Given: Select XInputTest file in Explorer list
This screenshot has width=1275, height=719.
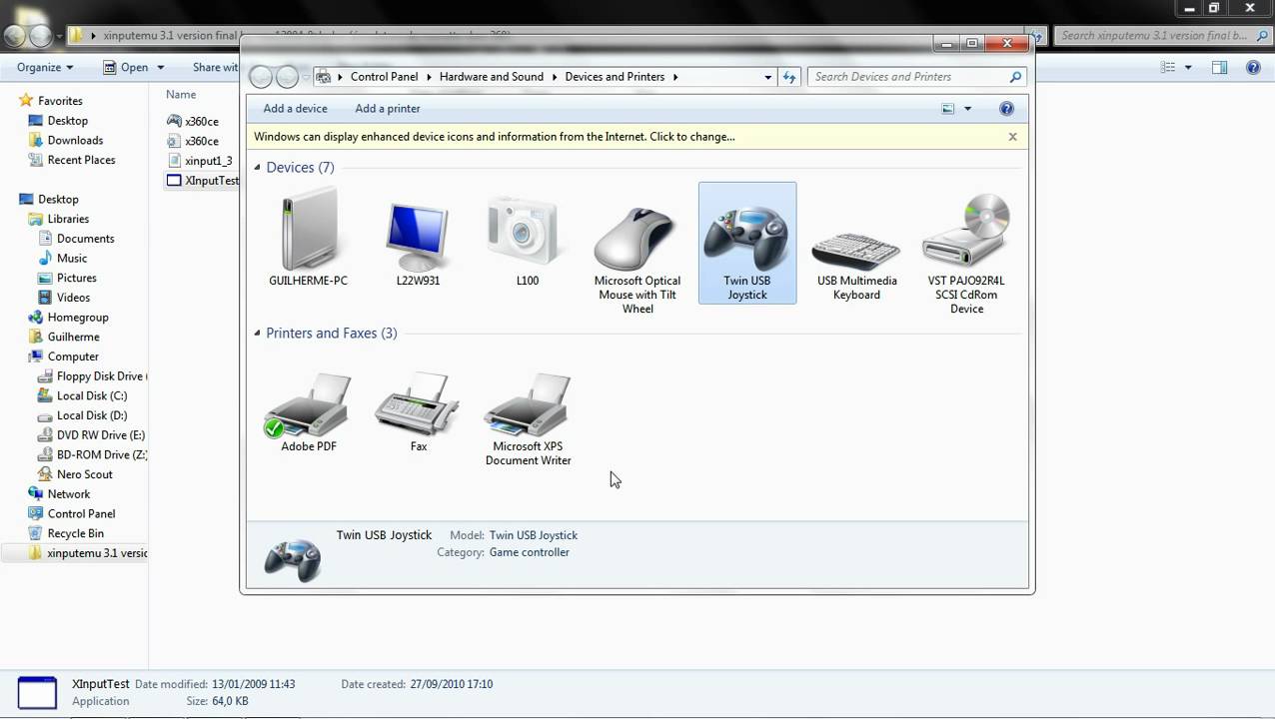Looking at the screenshot, I should [203, 181].
